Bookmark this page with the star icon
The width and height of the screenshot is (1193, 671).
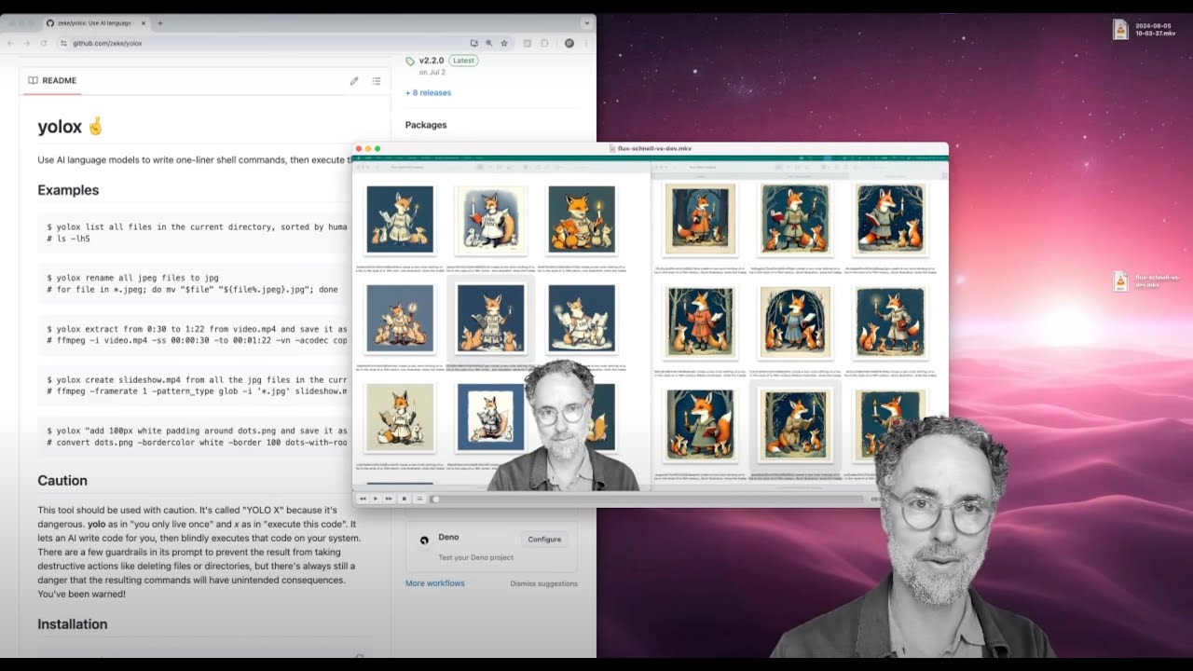pyautogui.click(x=504, y=43)
